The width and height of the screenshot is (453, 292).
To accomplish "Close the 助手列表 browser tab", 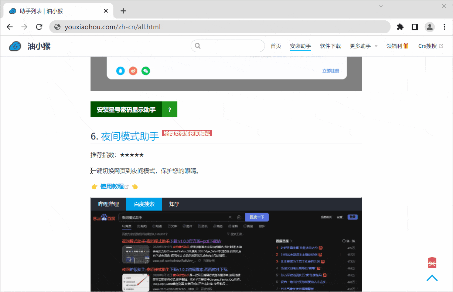I will [x=106, y=11].
